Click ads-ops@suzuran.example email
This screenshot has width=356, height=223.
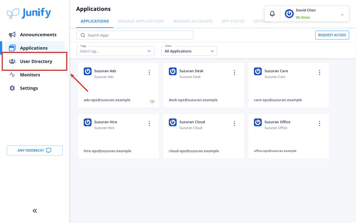[107, 100]
